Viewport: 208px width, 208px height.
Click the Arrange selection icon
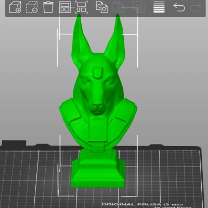pyautogui.click(x=81, y=7)
